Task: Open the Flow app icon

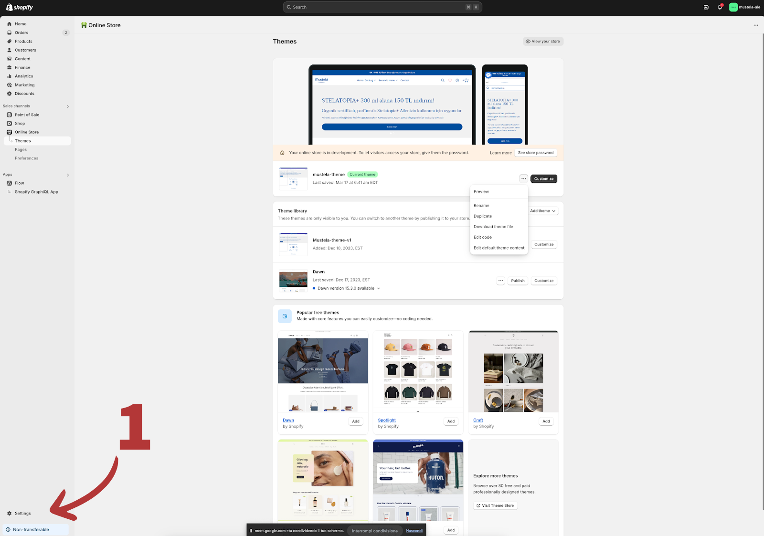Action: pyautogui.click(x=9, y=183)
